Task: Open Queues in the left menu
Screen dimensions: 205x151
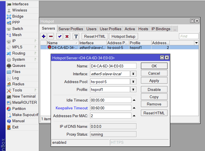Action: (19, 65)
